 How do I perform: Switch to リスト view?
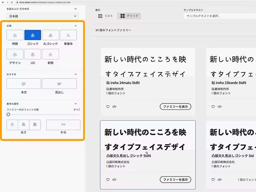pos(106,16)
